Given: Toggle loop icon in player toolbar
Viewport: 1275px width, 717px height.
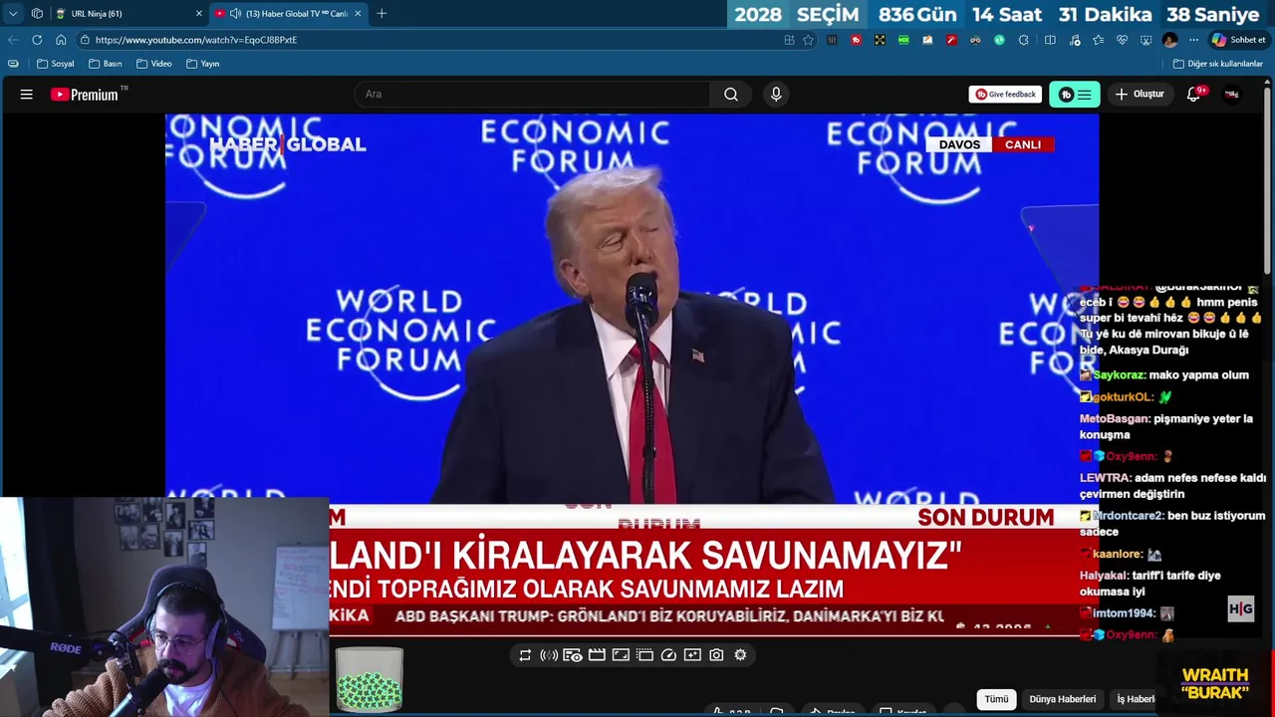Looking at the screenshot, I should click(x=525, y=655).
